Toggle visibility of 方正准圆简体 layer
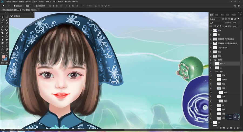Screen dimensions: 243x132 pos(211,48)
